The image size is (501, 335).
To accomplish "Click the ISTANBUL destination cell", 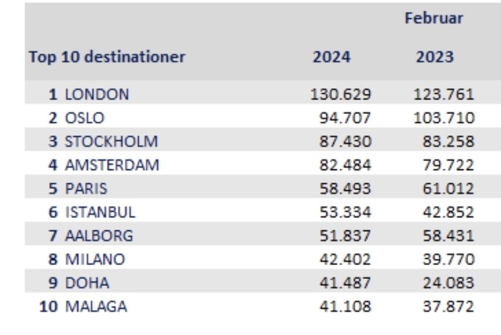I will point(100,213).
